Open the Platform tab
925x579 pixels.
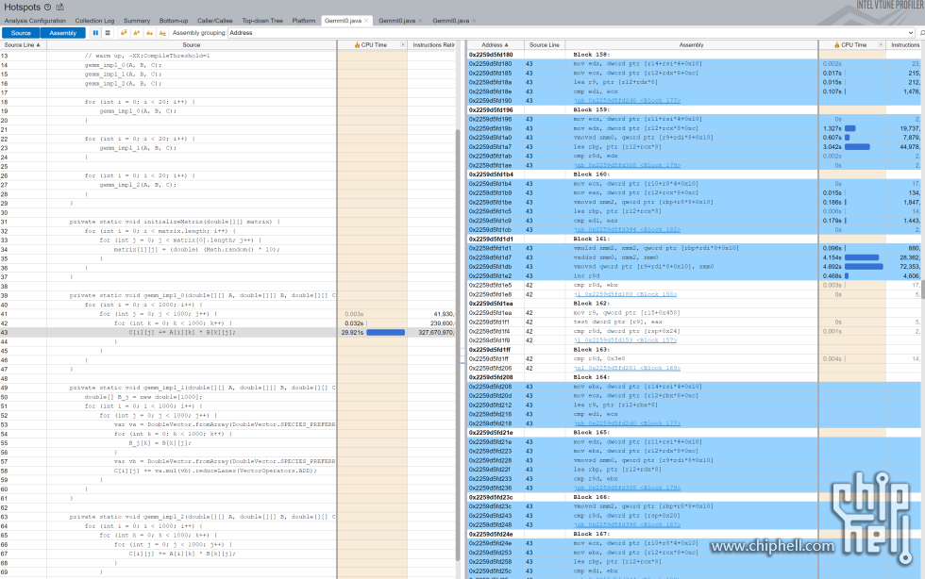(x=304, y=21)
